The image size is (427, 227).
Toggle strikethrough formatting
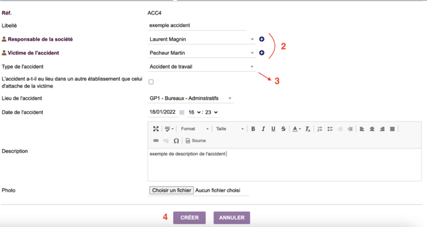(283, 129)
